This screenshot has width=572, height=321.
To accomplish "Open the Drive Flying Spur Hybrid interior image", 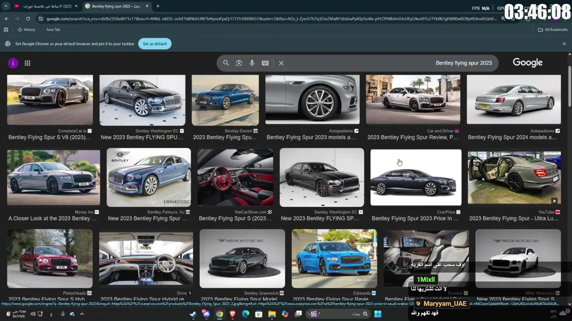I will (x=146, y=258).
